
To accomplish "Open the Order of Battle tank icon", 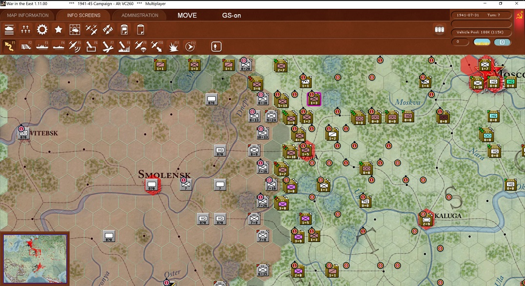I will tap(9, 30).
